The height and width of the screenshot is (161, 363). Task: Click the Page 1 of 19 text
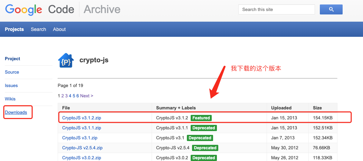pos(70,86)
